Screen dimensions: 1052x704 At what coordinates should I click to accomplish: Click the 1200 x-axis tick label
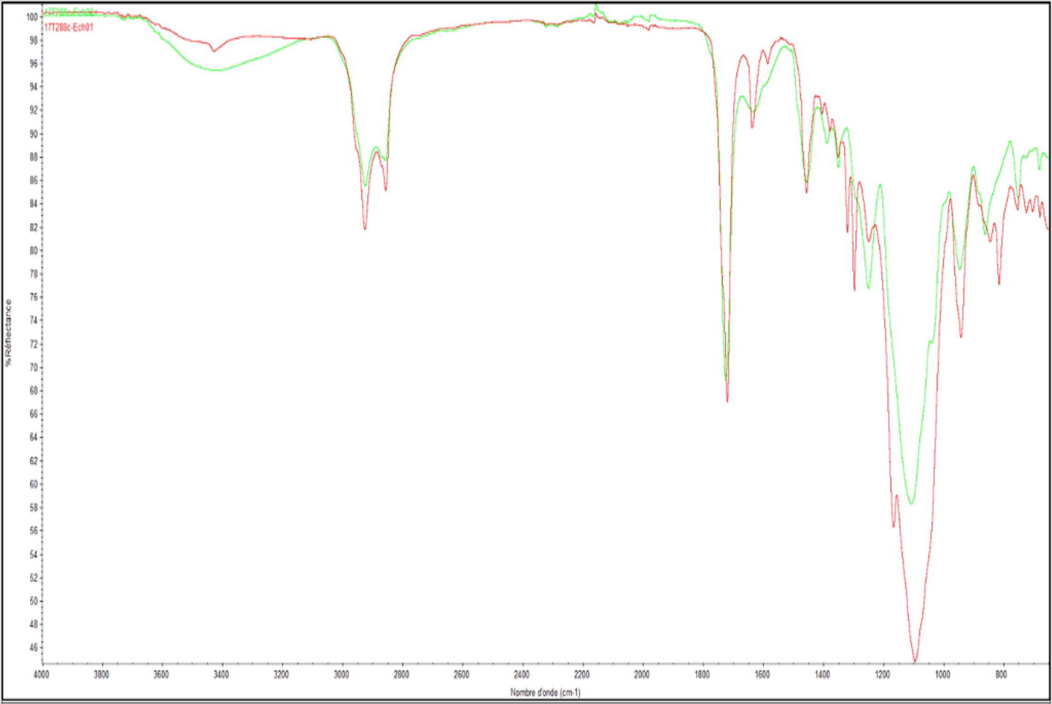(882, 675)
